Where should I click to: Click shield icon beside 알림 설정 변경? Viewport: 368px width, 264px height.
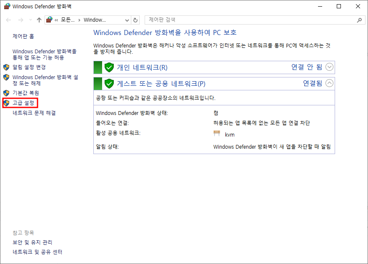pyautogui.click(x=6, y=67)
